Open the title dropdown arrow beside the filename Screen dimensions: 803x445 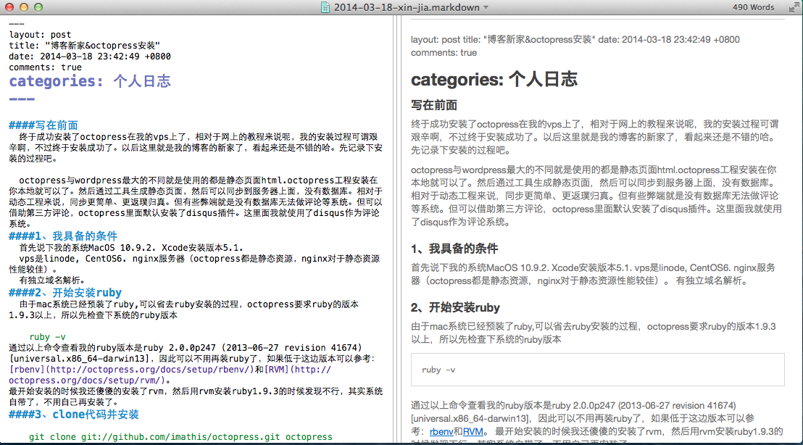[x=486, y=8]
